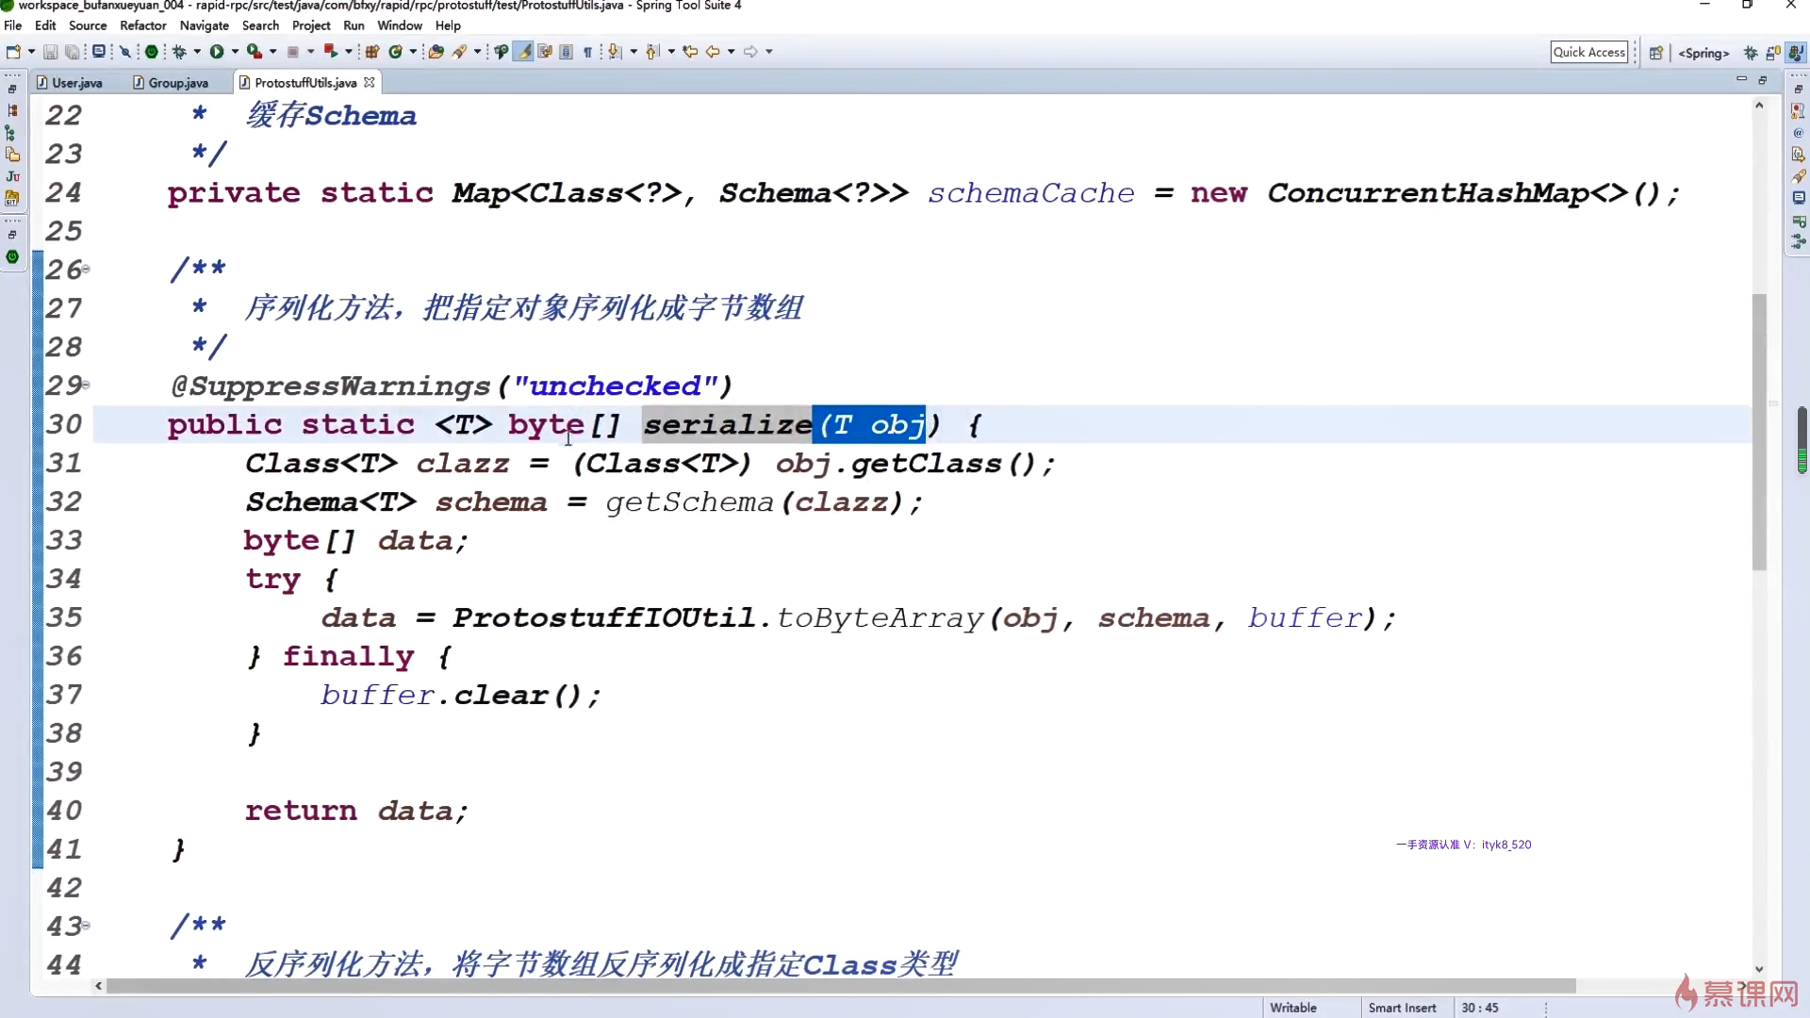The height and width of the screenshot is (1018, 1810).
Task: Expand the New file dropdown arrow
Action: pos(31,52)
